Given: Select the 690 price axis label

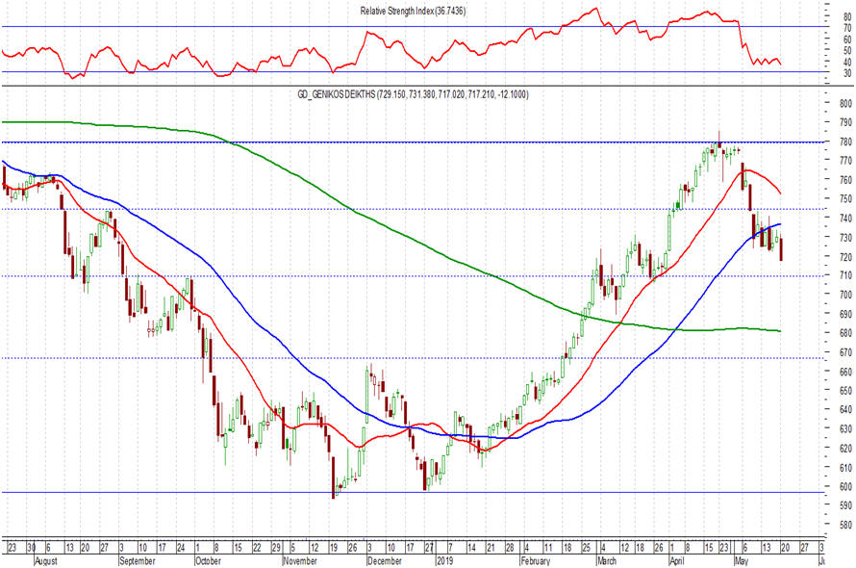Looking at the screenshot, I should (x=846, y=314).
